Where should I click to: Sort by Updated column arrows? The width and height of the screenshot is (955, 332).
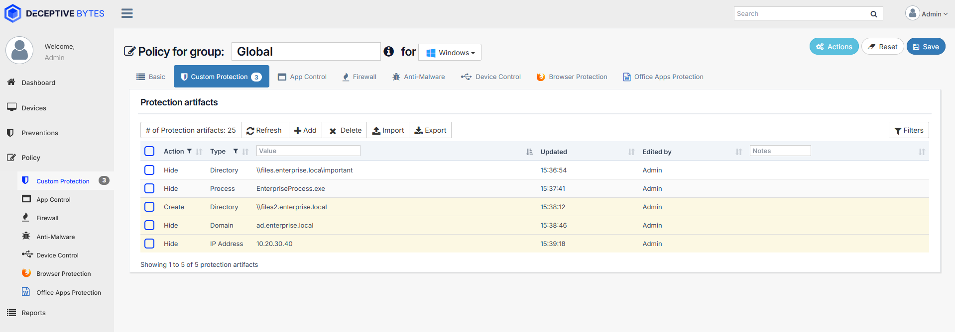coord(631,152)
